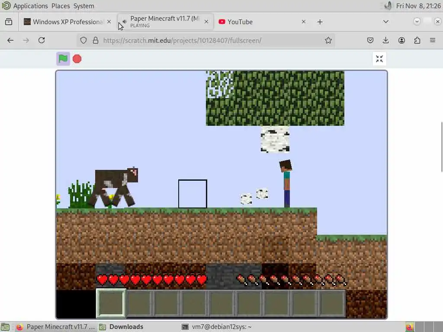Close the Windows XP Professional tab
This screenshot has height=332, width=443.
tap(109, 22)
